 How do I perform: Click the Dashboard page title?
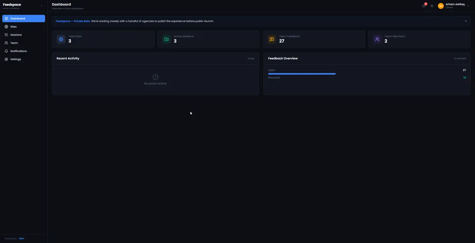point(61,4)
